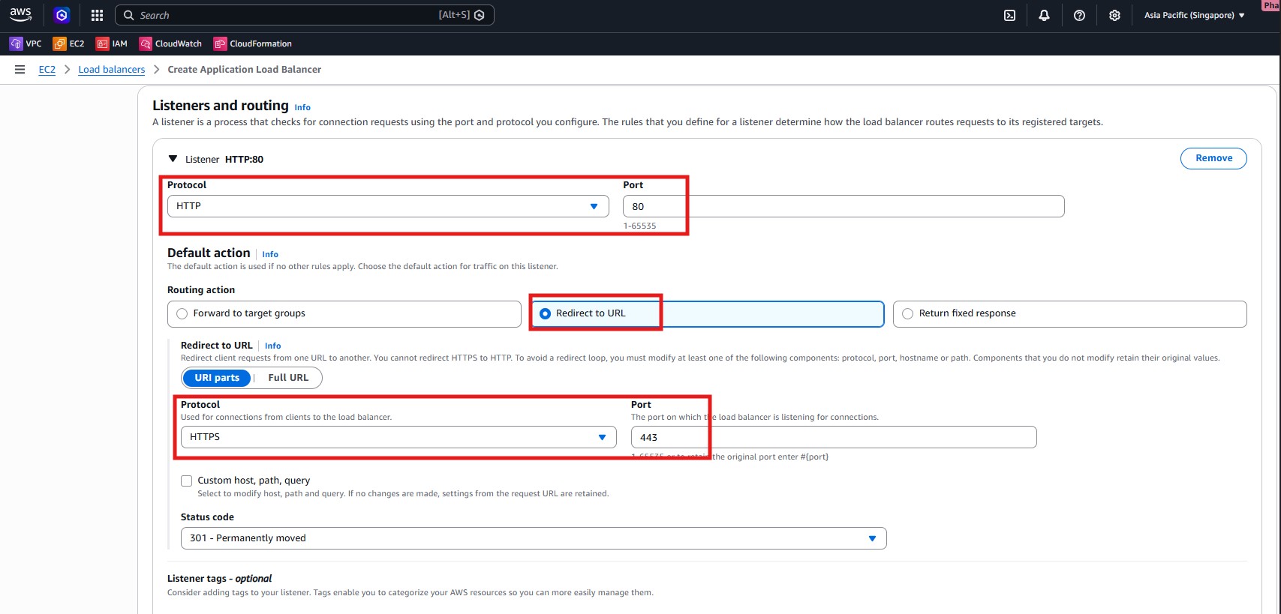The height and width of the screenshot is (614, 1281).
Task: Click the AWS logo home icon
Action: click(x=21, y=14)
